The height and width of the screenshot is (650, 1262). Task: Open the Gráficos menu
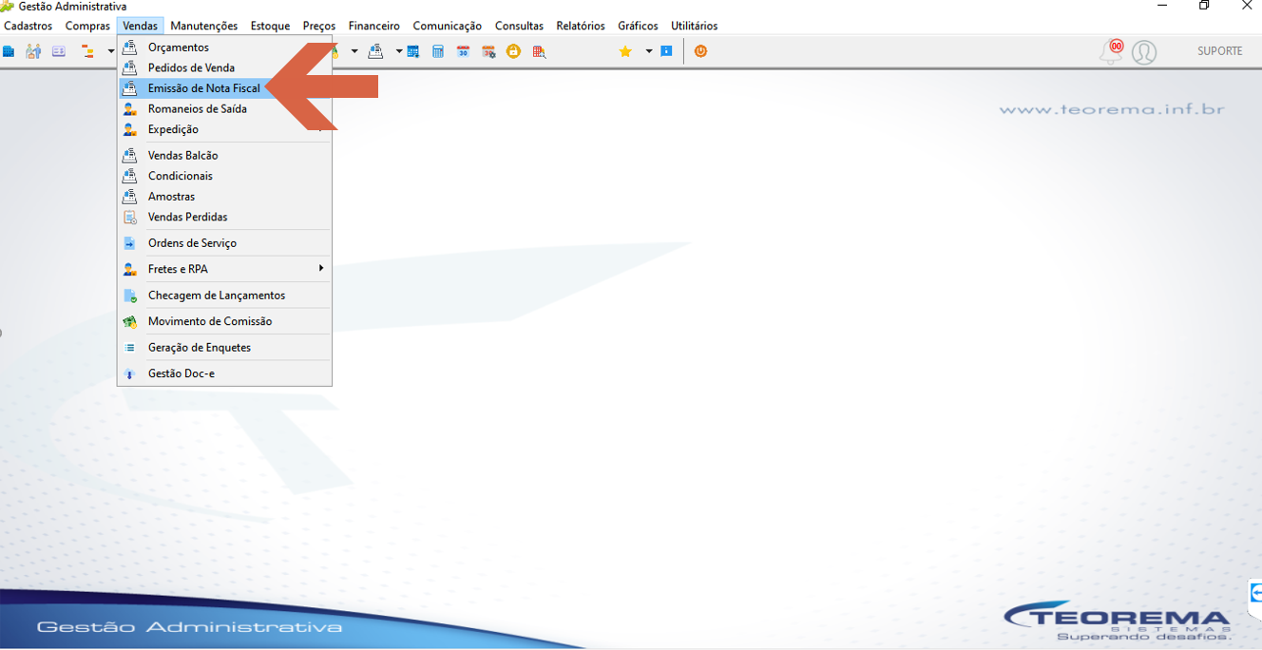pyautogui.click(x=638, y=26)
